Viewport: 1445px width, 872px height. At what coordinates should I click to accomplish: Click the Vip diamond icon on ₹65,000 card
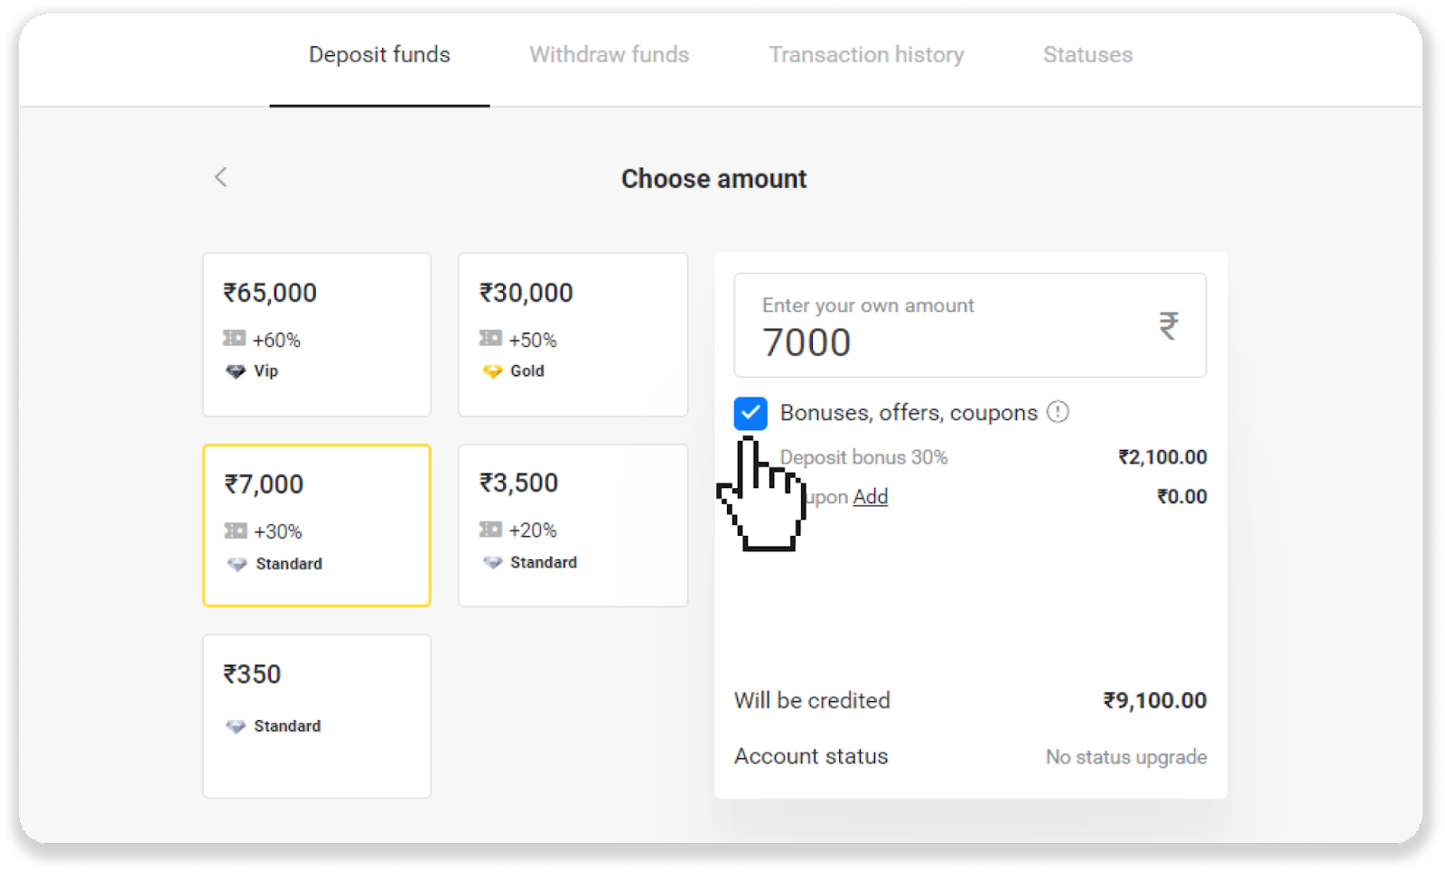(236, 371)
